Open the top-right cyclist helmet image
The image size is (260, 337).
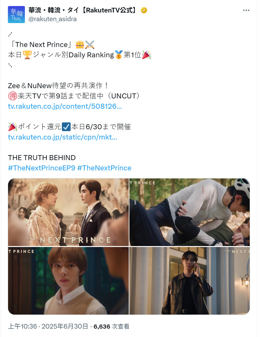pyautogui.click(x=190, y=212)
